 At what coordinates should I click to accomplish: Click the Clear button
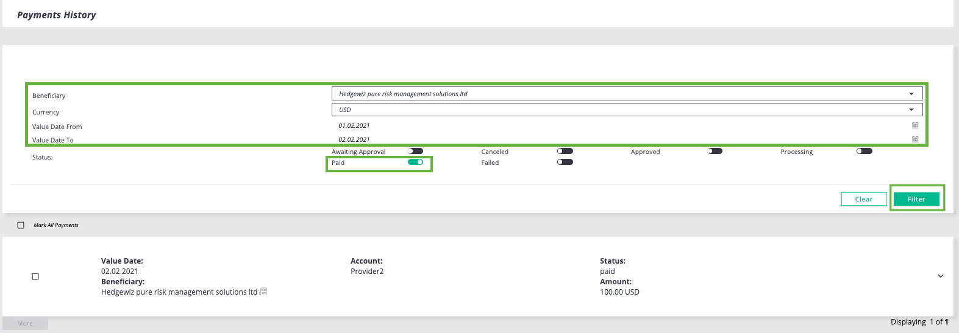coord(864,199)
